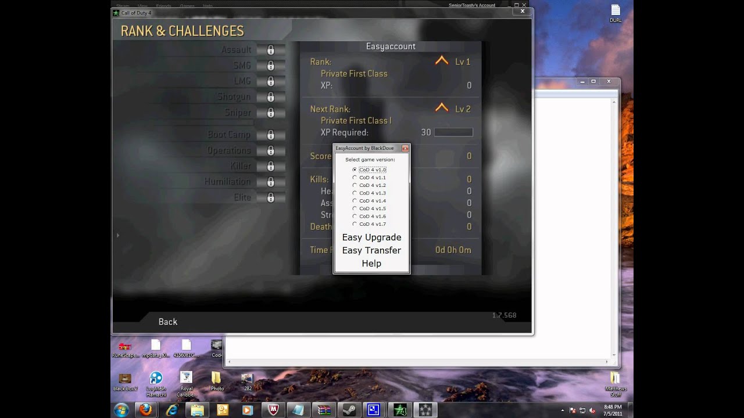Select the CoD 4 v1.1 radio button

[355, 178]
